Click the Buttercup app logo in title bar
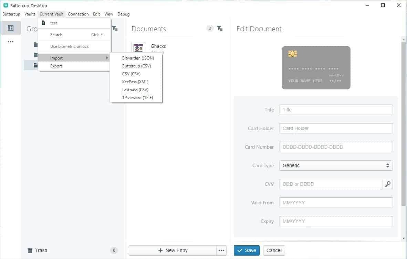The width and height of the screenshot is (407, 259). 6,5
